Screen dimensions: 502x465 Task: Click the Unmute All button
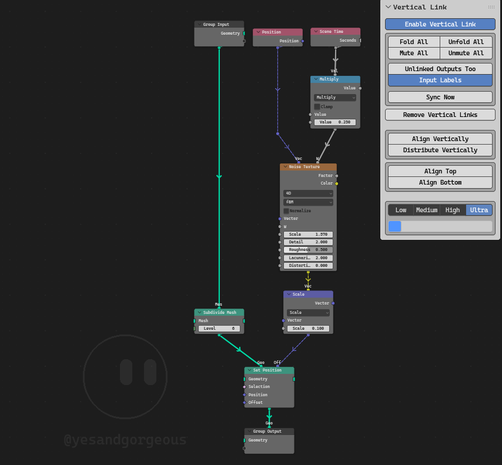click(x=466, y=53)
